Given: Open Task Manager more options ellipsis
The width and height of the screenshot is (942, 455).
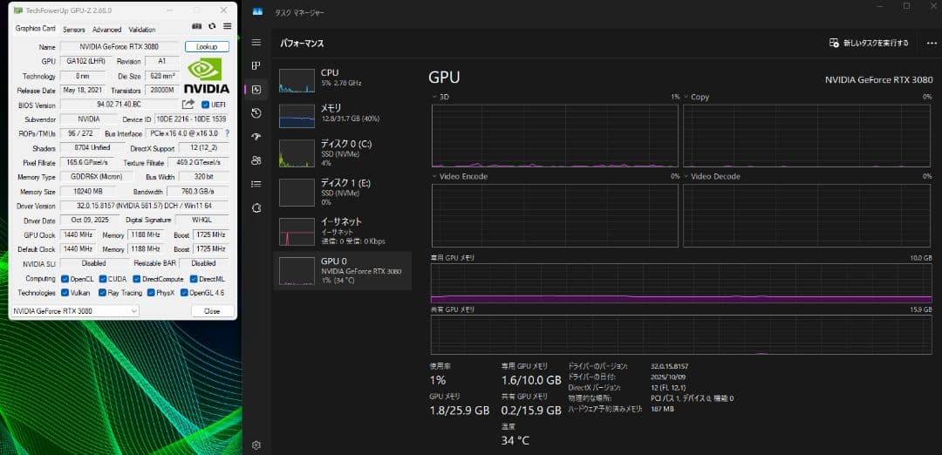Looking at the screenshot, I should point(932,44).
